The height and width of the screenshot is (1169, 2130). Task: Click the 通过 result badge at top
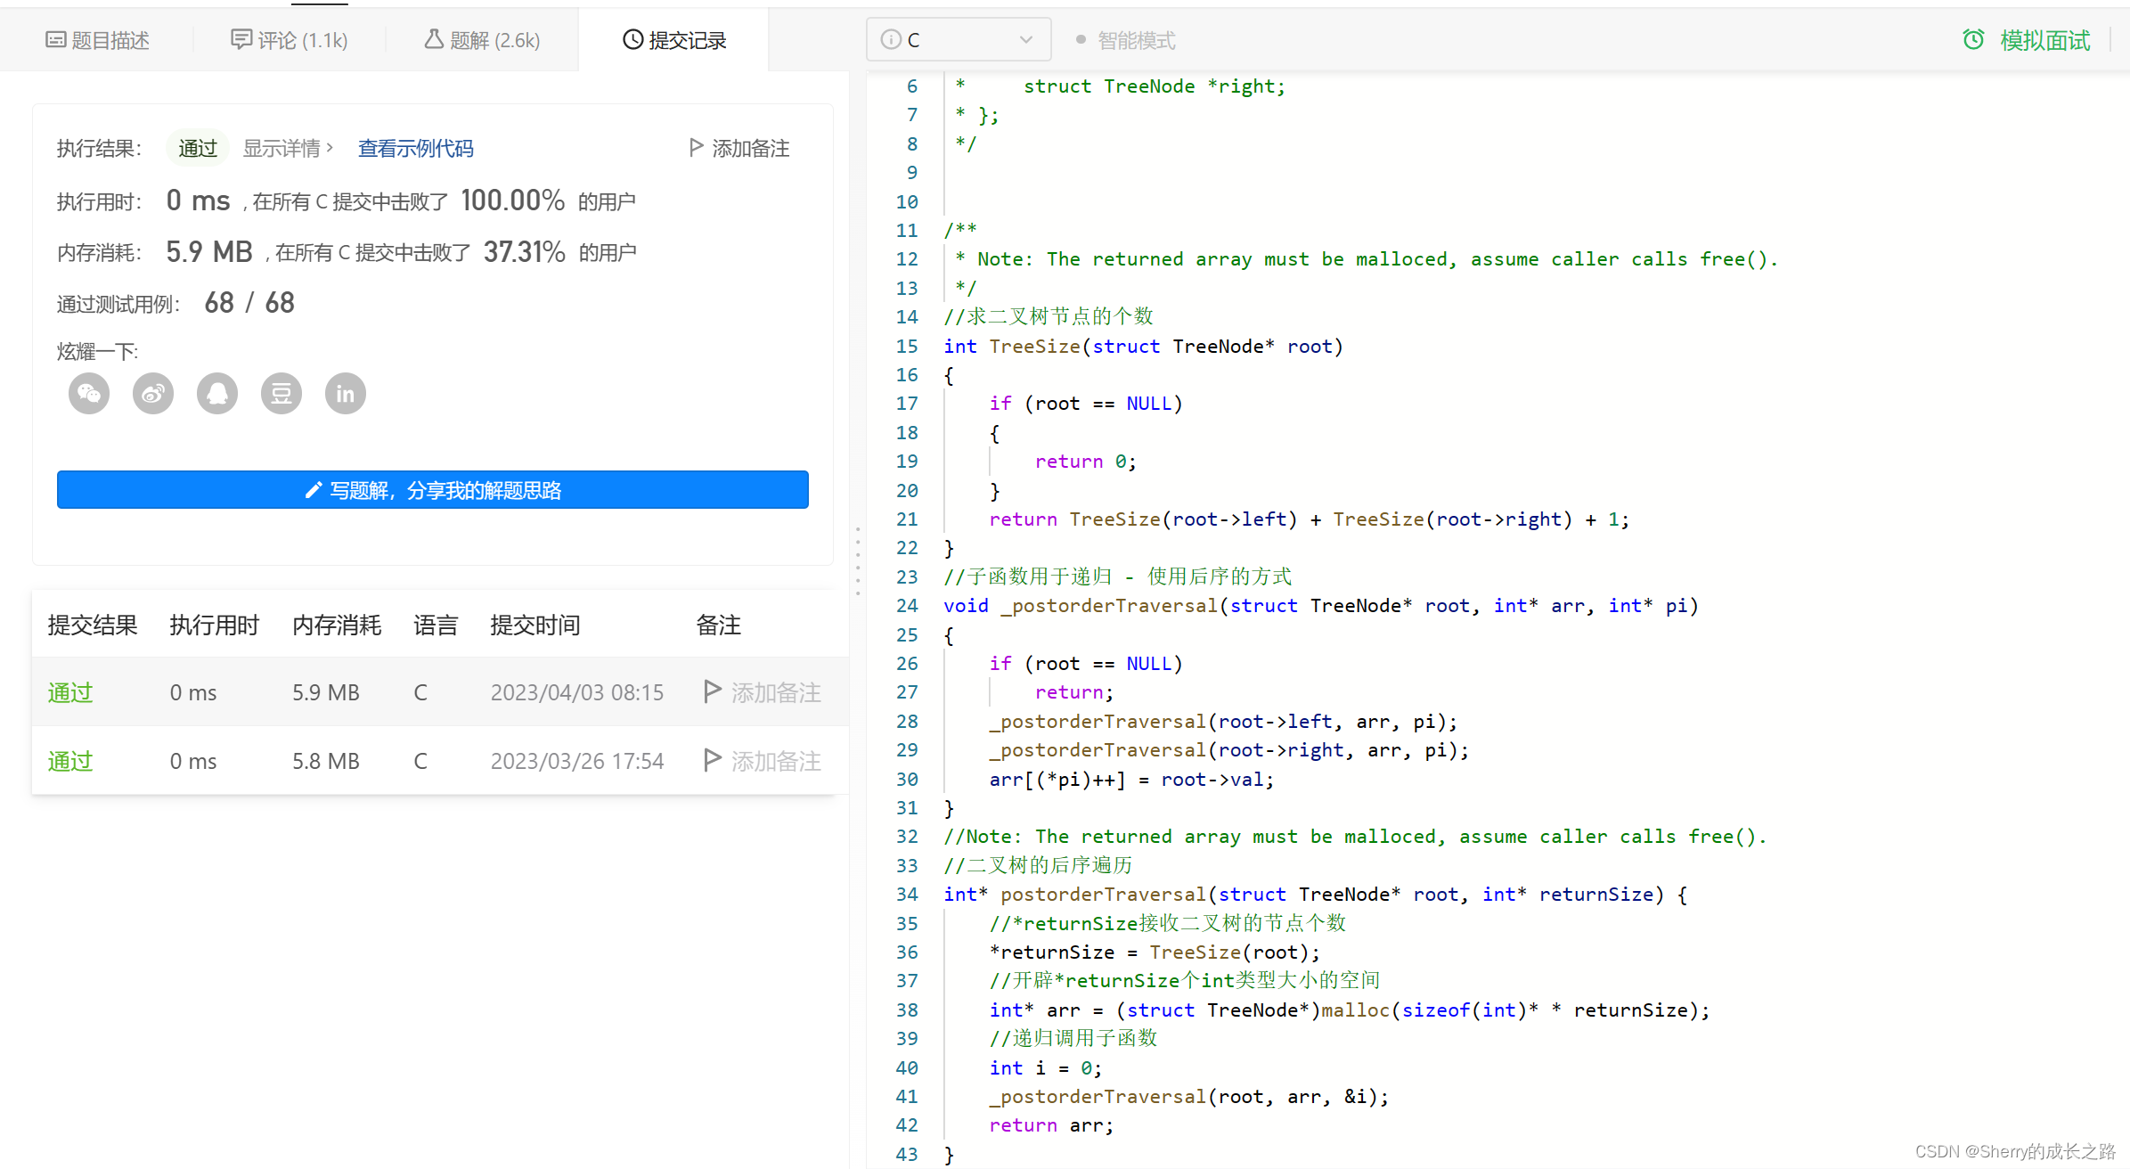point(198,148)
